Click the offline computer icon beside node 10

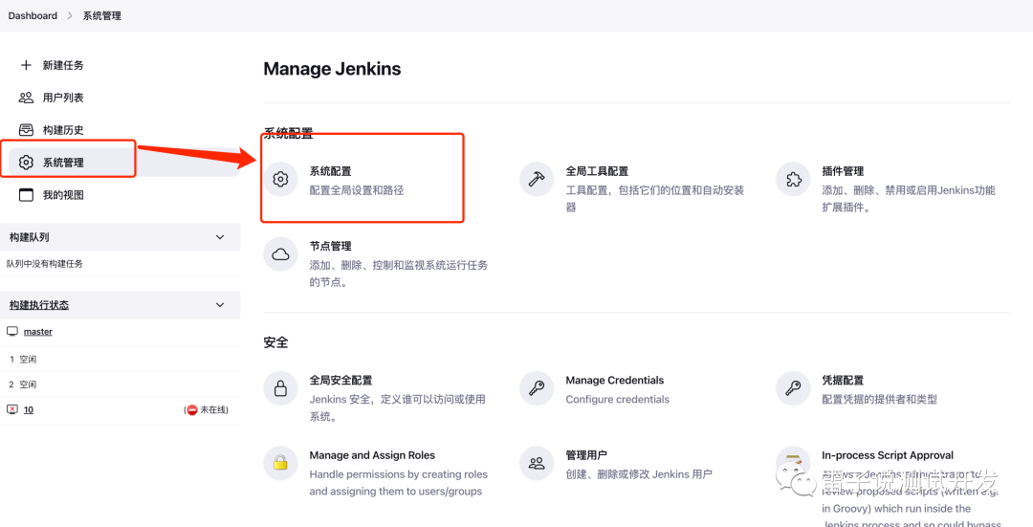coord(11,409)
